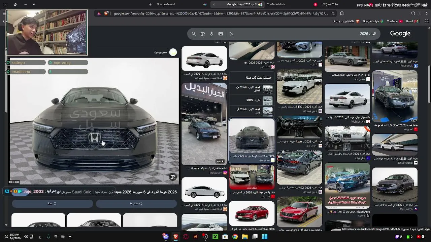
Task: Open File Explorer from the taskbar
Action: click(x=245, y=237)
